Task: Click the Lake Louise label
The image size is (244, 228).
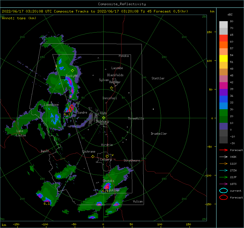Action: click(x=21, y=133)
